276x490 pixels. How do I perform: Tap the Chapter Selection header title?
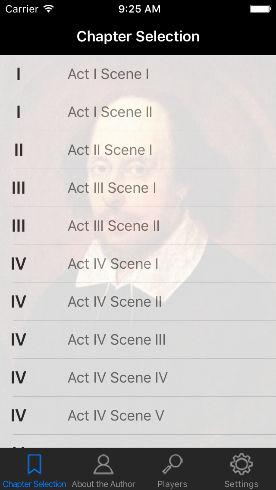click(138, 37)
